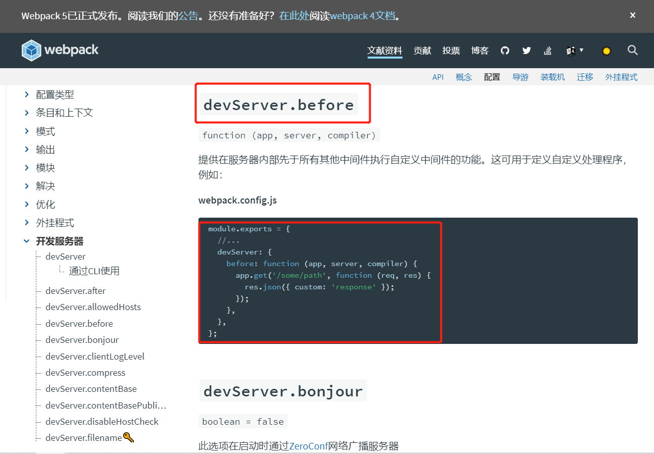The image size is (654, 454).
Task: Open the 贡献 top menu
Action: coord(422,51)
